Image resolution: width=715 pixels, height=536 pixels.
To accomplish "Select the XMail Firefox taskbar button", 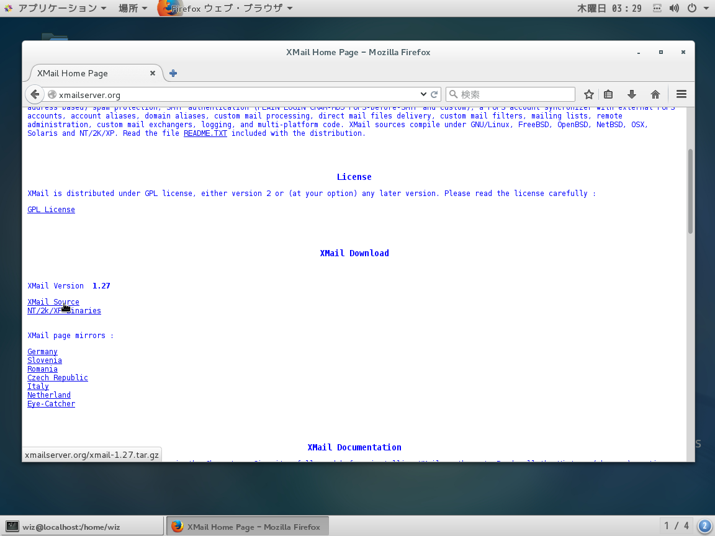I will point(248,527).
